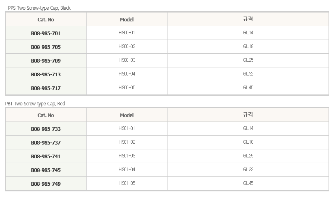Image resolution: width=335 pixels, height=197 pixels.
Task: Click the PBT Two Screw-type Cap, Red title
Action: point(35,104)
